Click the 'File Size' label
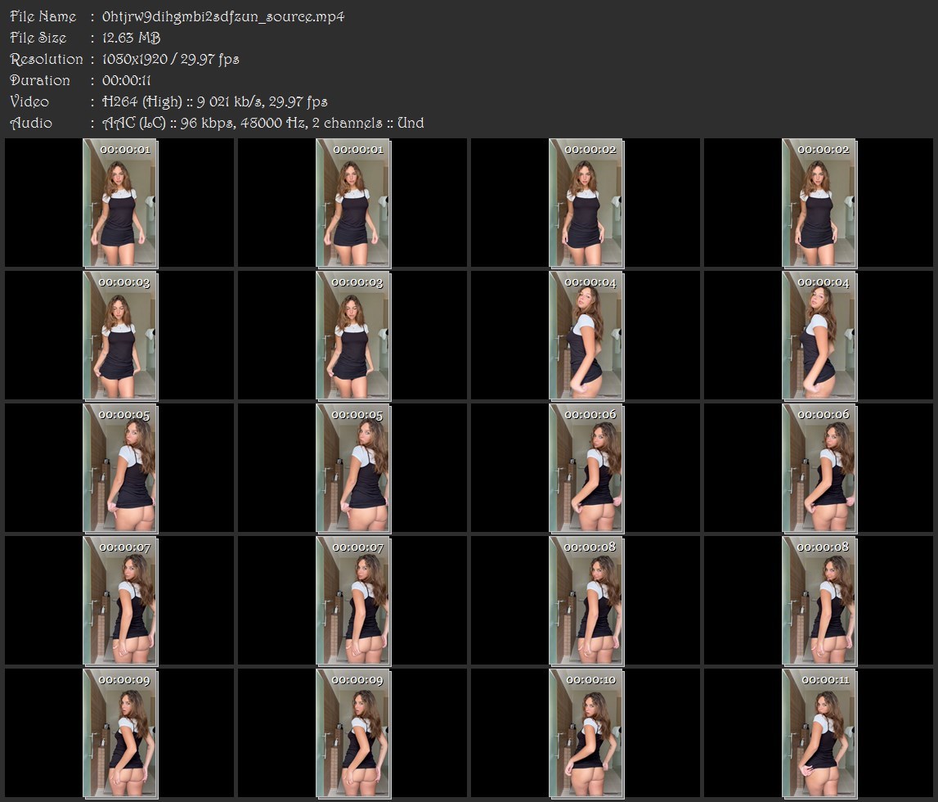The height and width of the screenshot is (802, 938). (x=38, y=38)
